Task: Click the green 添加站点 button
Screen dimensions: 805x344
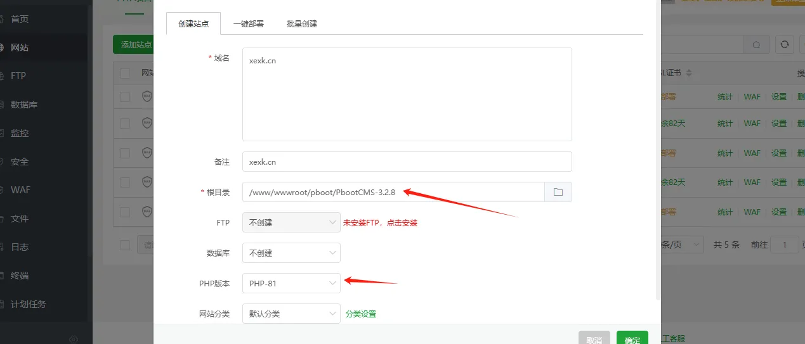Action: point(133,45)
